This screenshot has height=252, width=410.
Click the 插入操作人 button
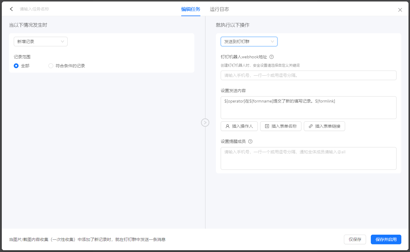point(239,126)
